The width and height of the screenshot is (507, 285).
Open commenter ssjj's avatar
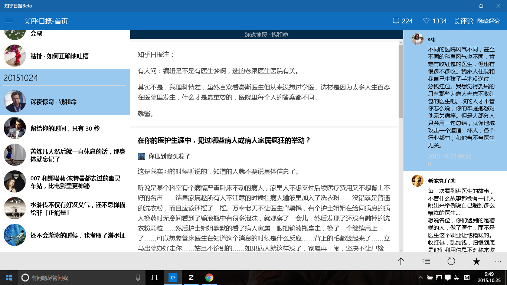click(418, 39)
